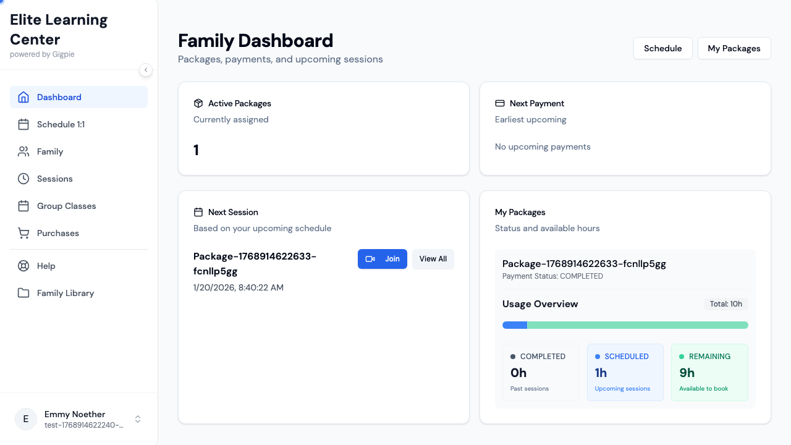The image size is (791, 445).
Task: Click the Schedule 1:1 calendar icon
Action: click(x=23, y=124)
